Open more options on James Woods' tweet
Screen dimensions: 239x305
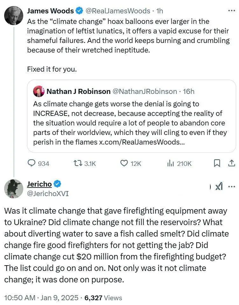(231, 11)
